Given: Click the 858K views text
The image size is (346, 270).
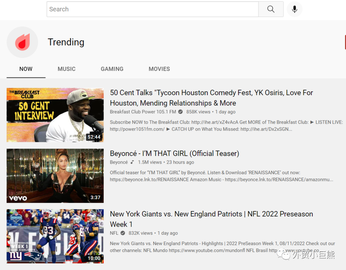Looking at the screenshot, I should click(x=198, y=111).
